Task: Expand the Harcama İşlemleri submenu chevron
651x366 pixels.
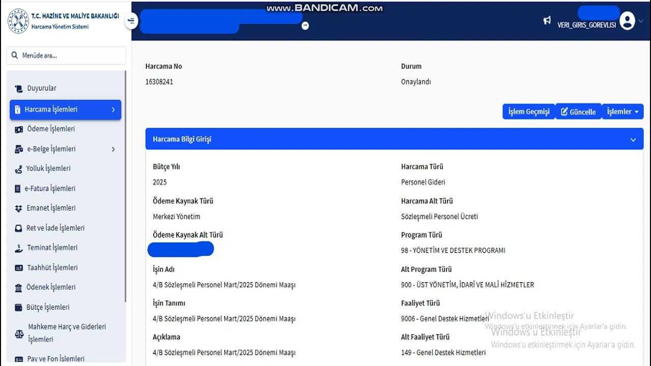Action: [113, 110]
